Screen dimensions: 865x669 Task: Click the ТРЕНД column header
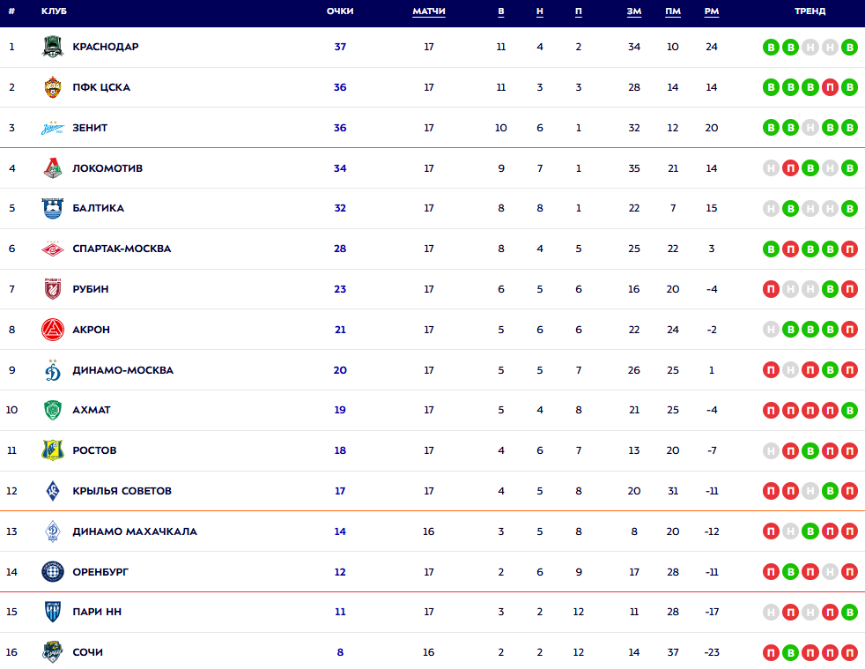810,11
